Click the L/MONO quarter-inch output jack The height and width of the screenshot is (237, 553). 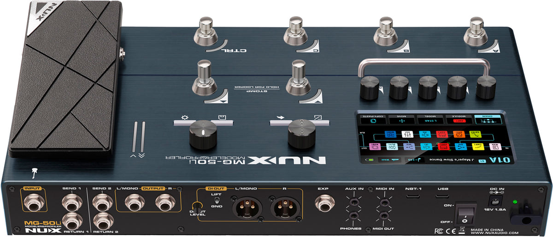coord(135,202)
